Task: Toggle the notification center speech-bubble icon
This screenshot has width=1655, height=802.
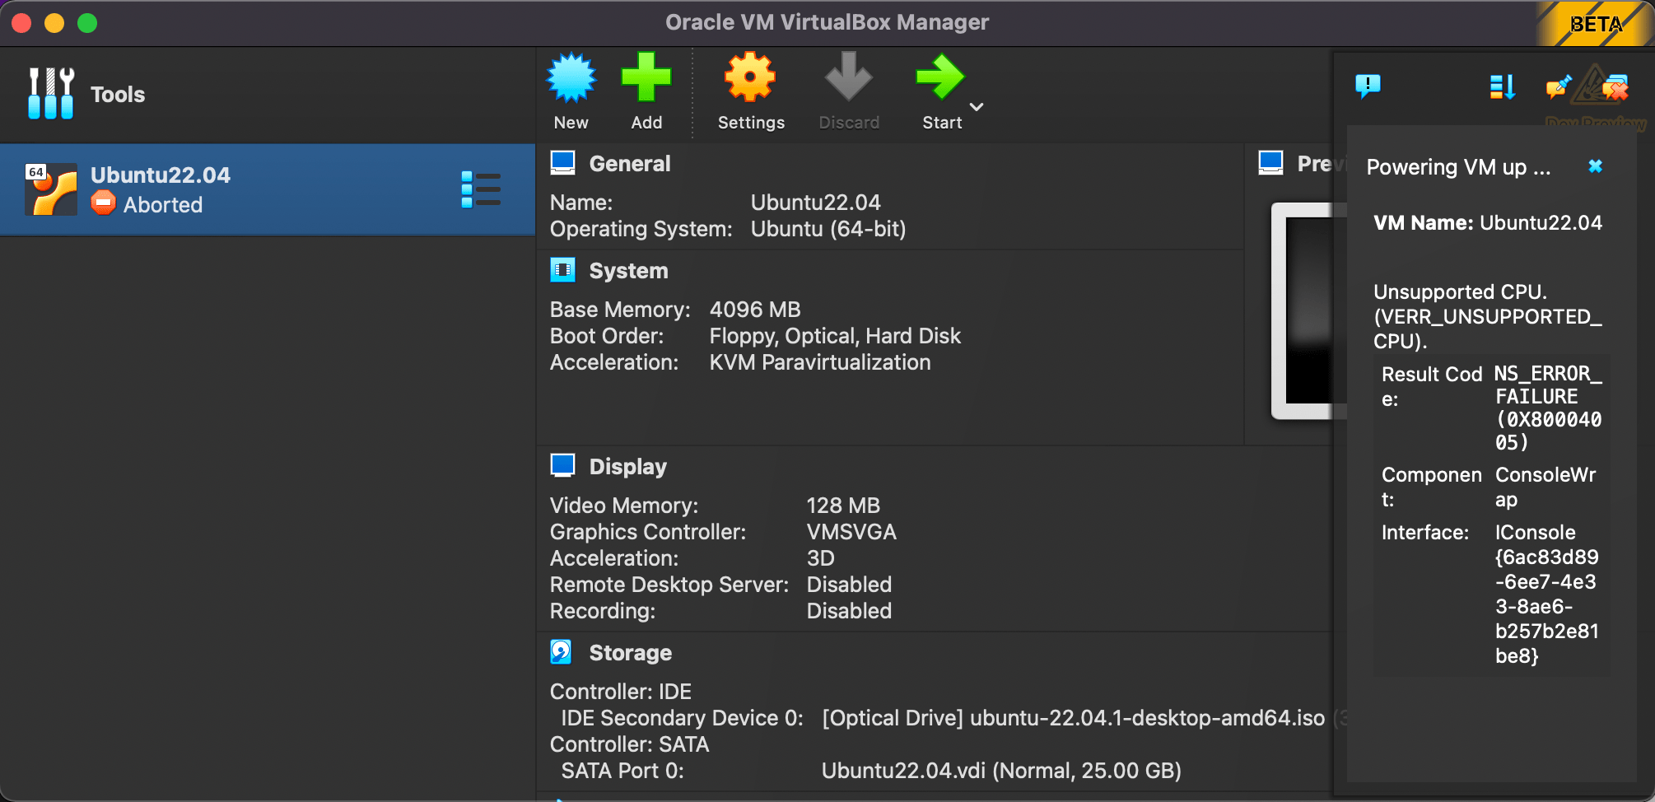Action: [1368, 86]
